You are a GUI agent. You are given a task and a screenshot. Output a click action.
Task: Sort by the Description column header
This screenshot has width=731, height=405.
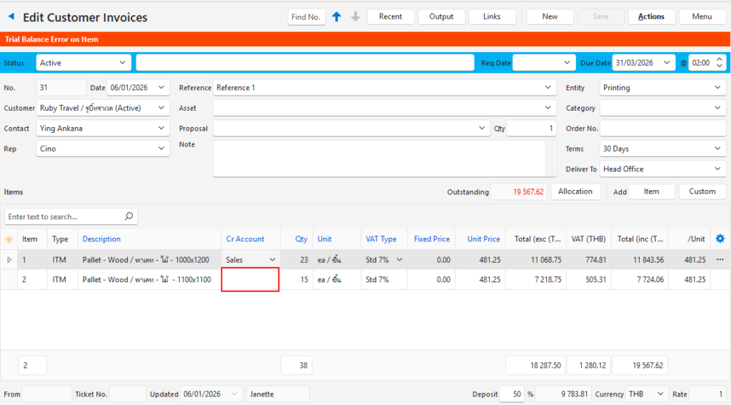point(101,239)
